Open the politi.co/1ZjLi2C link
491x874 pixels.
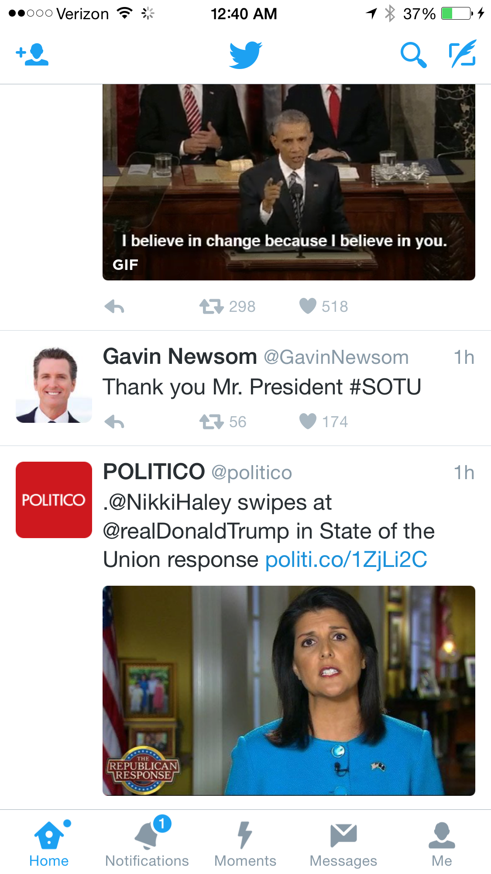(x=346, y=560)
